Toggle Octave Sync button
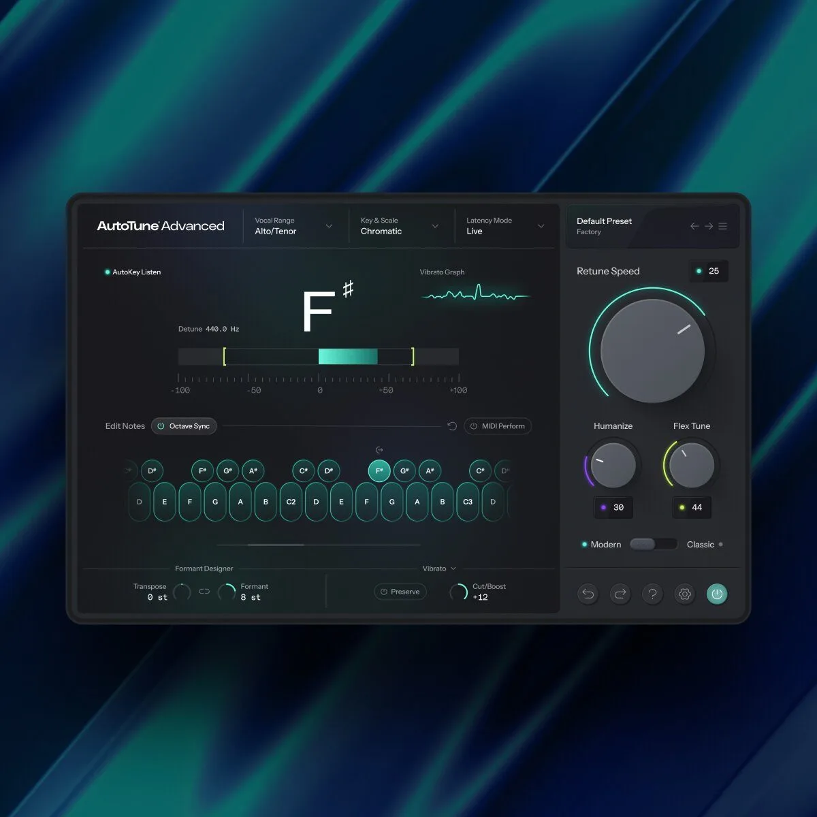This screenshot has width=817, height=817. tap(184, 426)
